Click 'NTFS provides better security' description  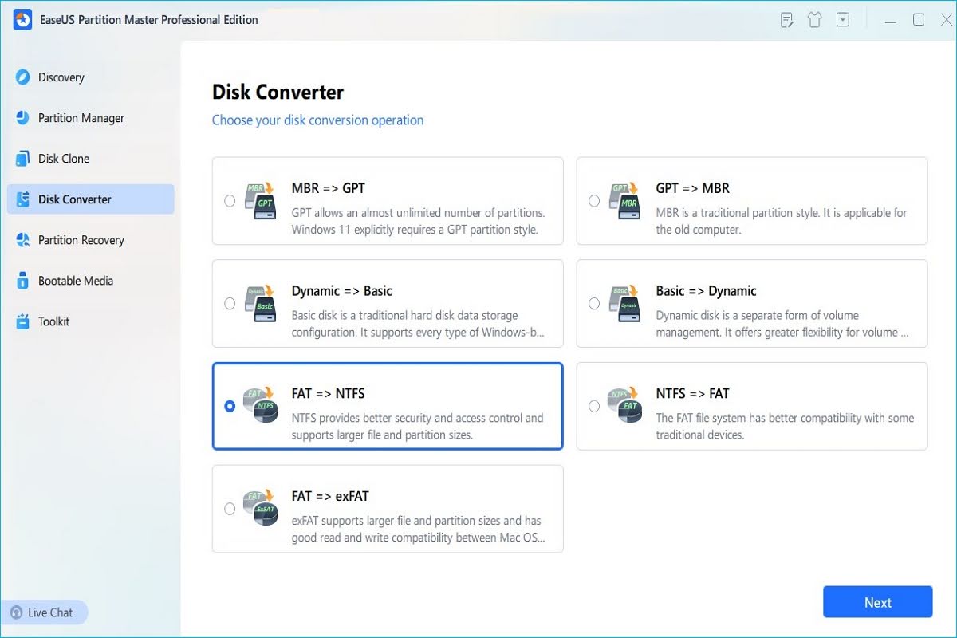[418, 427]
